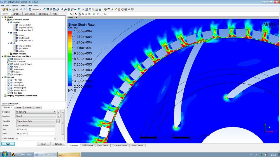Click the ellipsis button next to Locations
The height and width of the screenshot is (157, 280).
click(x=59, y=116)
